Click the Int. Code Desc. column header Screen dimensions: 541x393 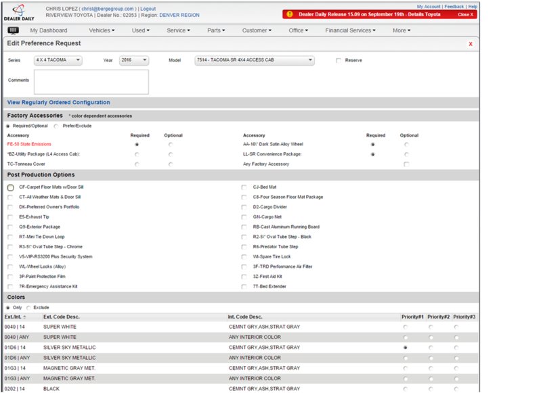coord(245,317)
